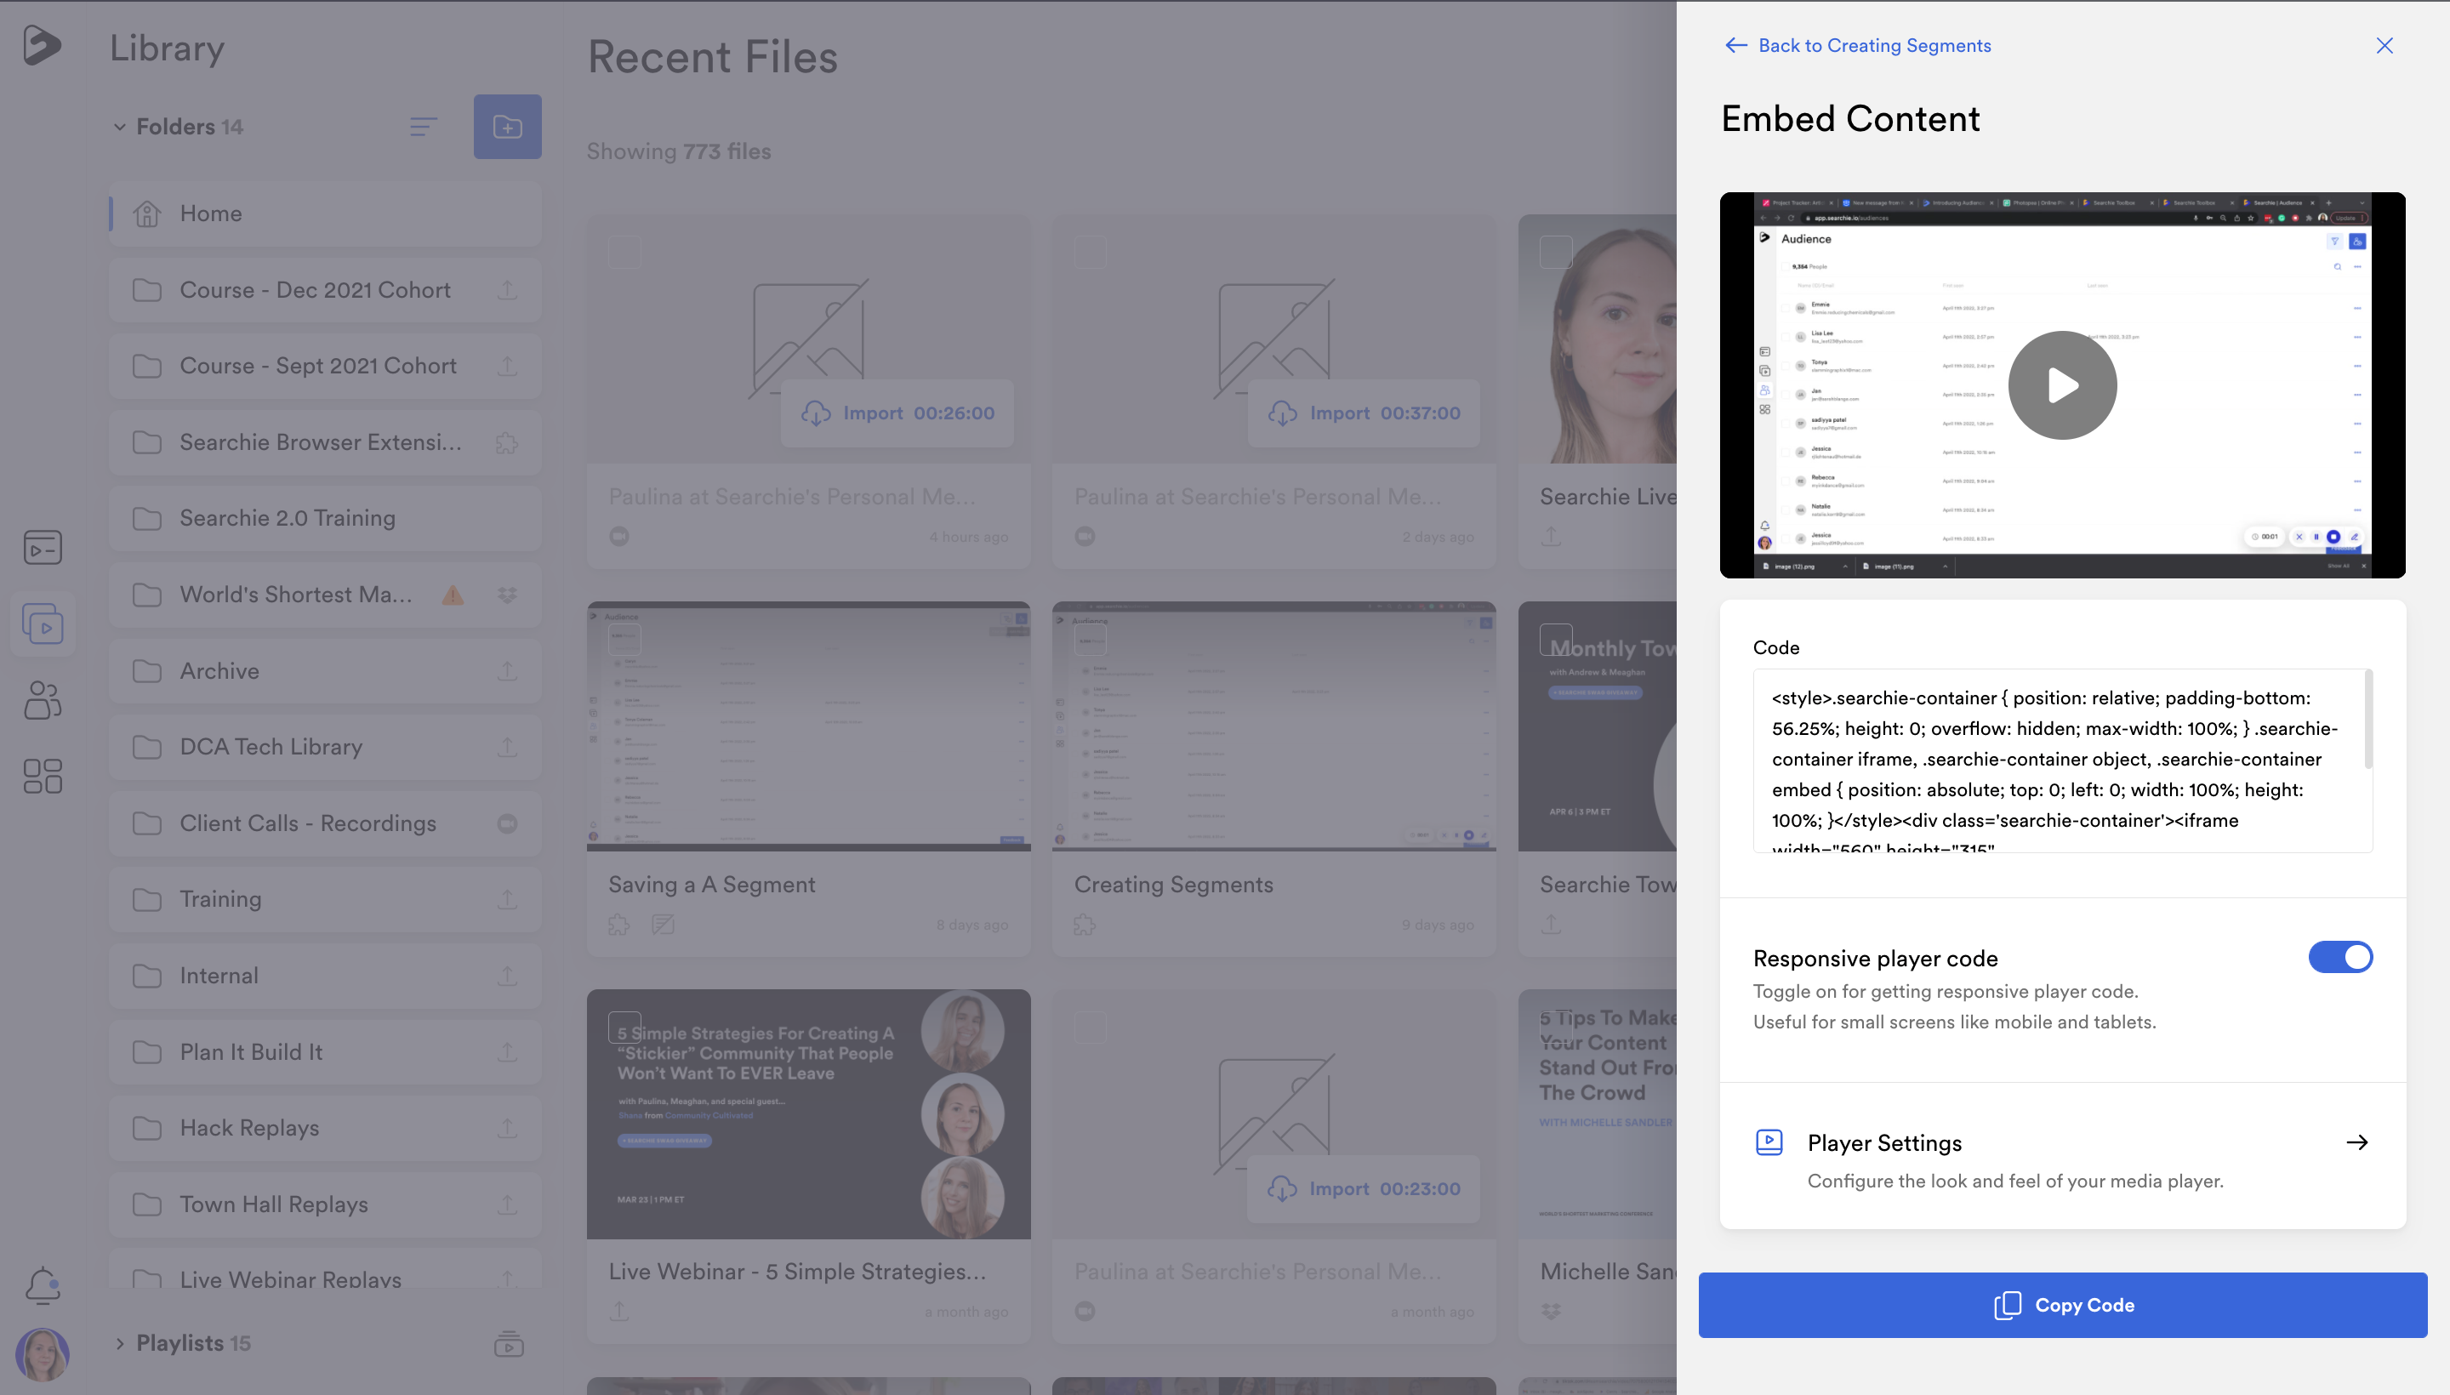Click Import 00:26:00 button
This screenshot has height=1395, width=2450.
coord(897,413)
